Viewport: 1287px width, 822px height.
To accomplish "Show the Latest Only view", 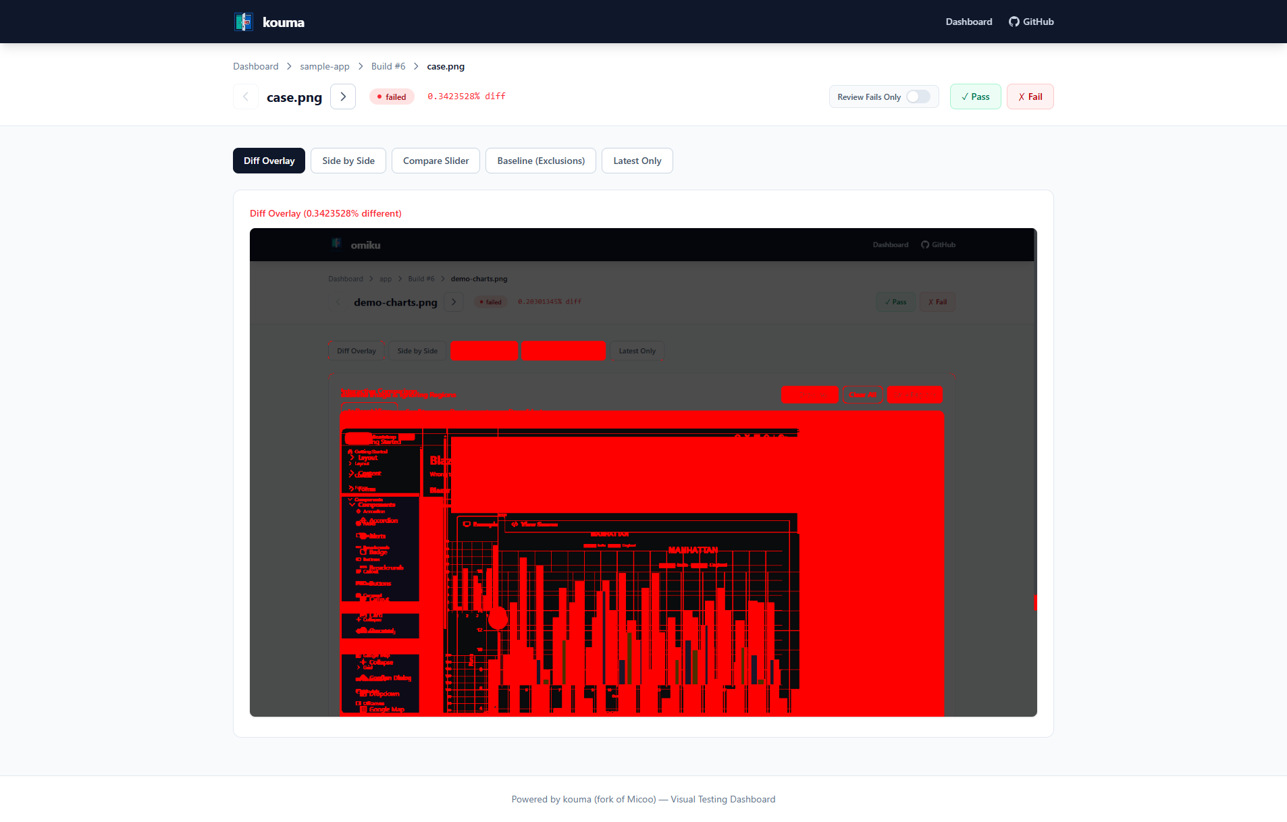I will pyautogui.click(x=637, y=161).
